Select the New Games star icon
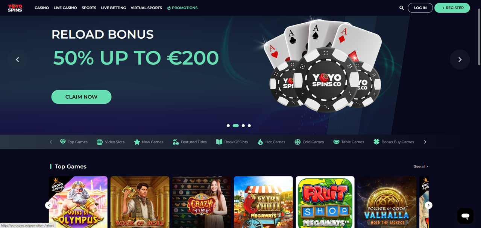This screenshot has width=481, height=228. pos(137,142)
